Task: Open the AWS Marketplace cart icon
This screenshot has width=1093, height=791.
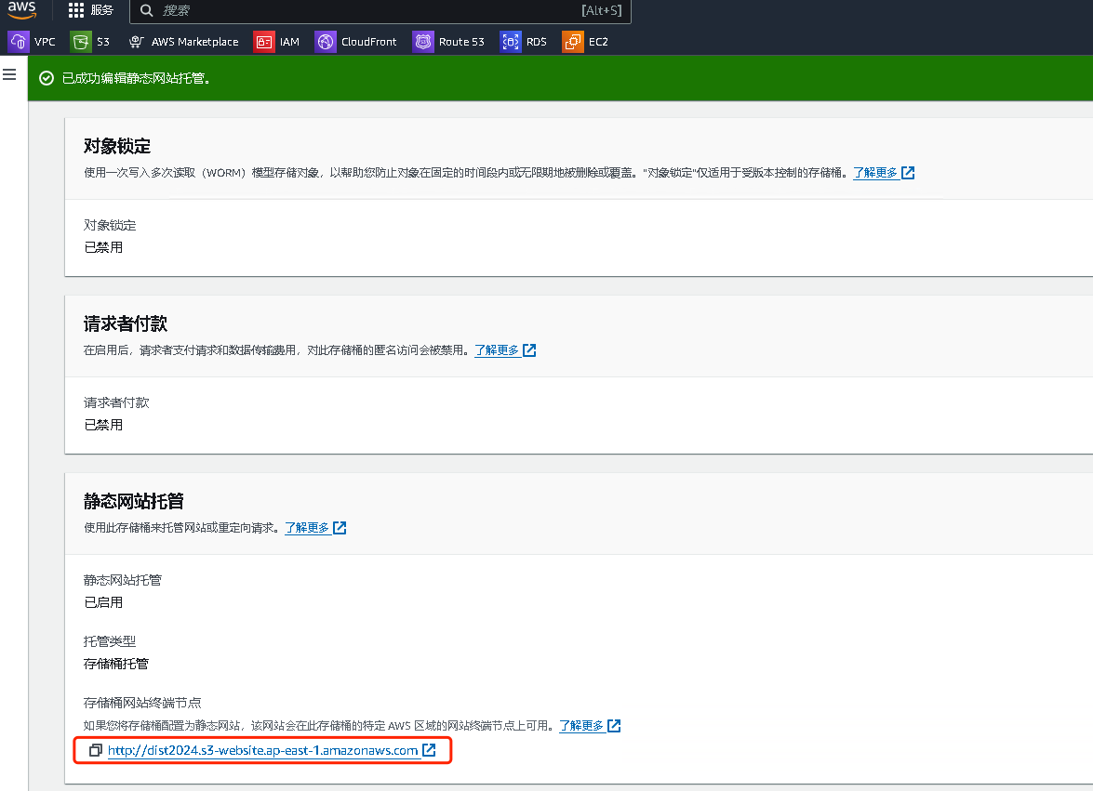Action: click(136, 42)
